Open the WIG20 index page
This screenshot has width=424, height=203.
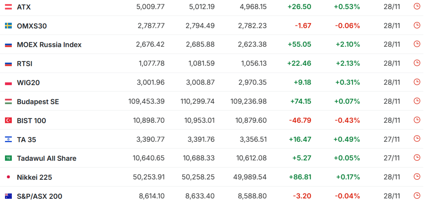click(x=28, y=82)
